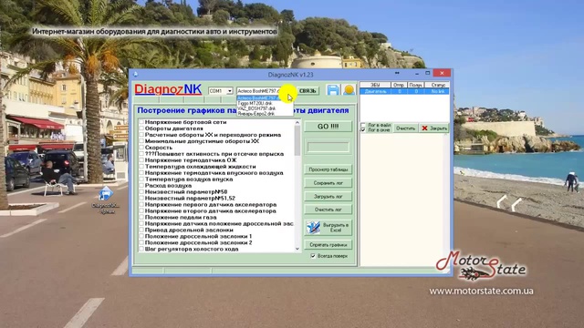This screenshot has height=328, width=584.
Task: Select the Двигатель row in ECU table
Action: pos(404,91)
